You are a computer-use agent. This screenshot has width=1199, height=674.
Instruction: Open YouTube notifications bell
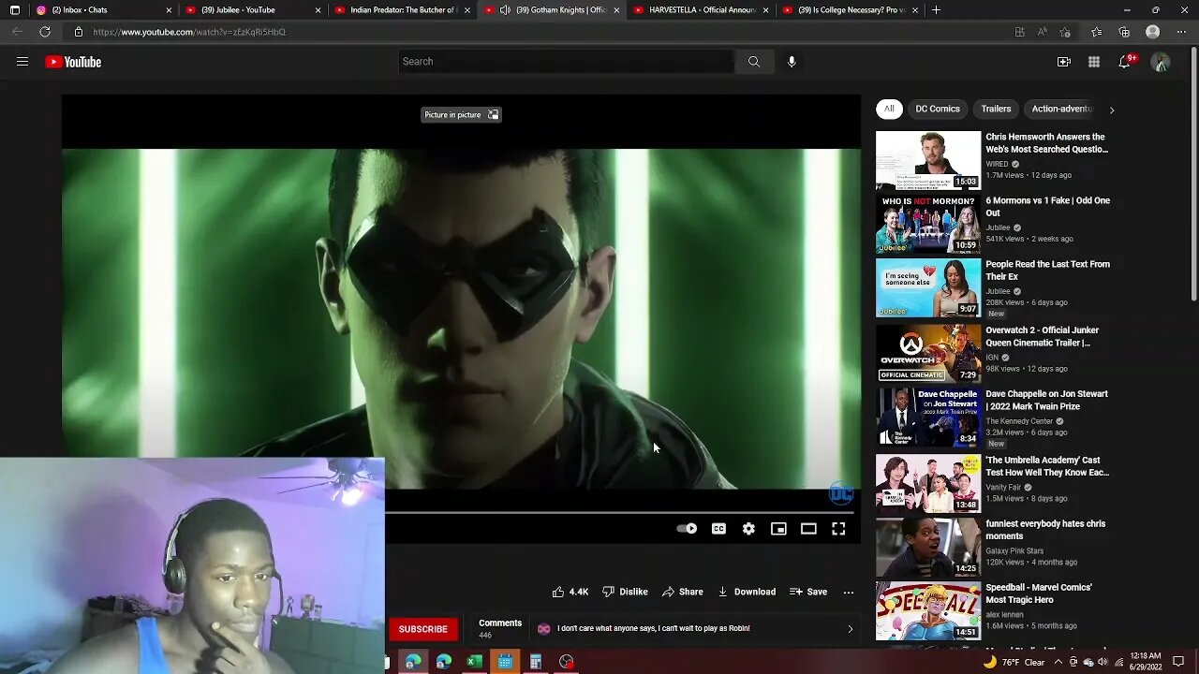click(x=1125, y=62)
